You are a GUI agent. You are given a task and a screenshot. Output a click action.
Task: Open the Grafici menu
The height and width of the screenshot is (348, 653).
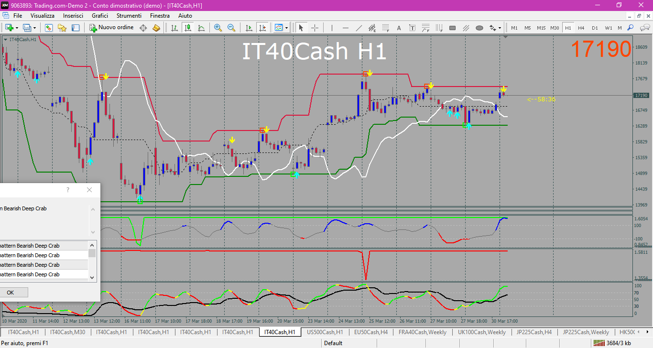coord(100,16)
